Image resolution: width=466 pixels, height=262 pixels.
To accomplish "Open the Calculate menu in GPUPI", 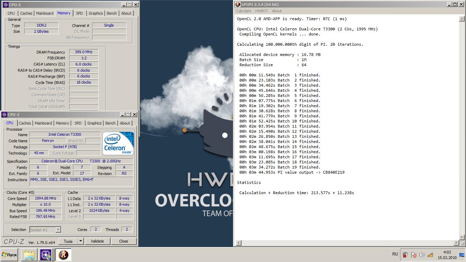I will 244,11.
